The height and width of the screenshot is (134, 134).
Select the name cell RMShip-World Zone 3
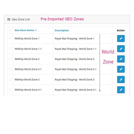[27, 80]
